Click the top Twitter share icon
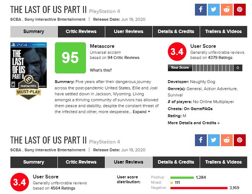 click(x=213, y=10)
